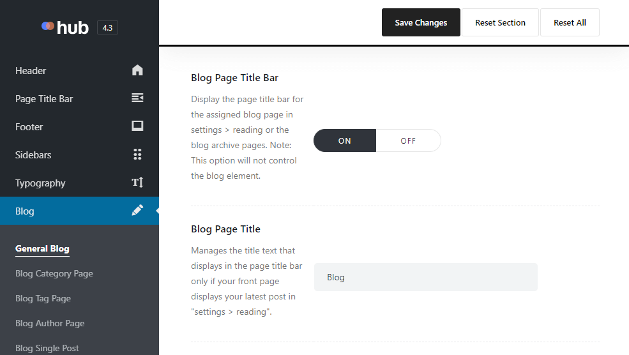Click the hub logo
The width and height of the screenshot is (629, 355).
coord(65,27)
